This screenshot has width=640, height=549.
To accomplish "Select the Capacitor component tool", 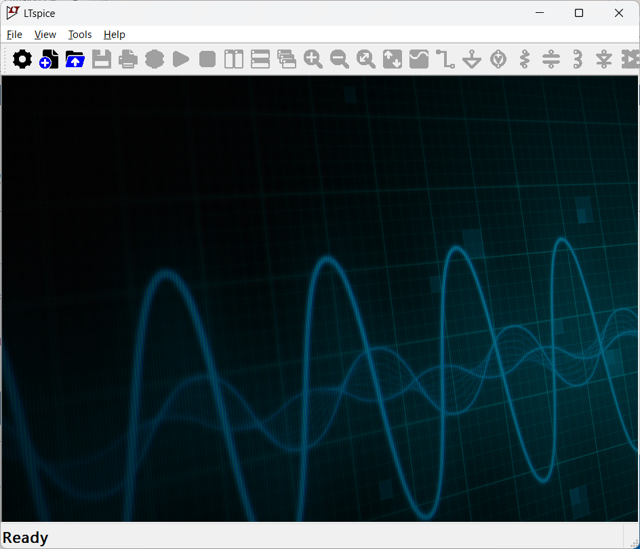I will tap(551, 60).
